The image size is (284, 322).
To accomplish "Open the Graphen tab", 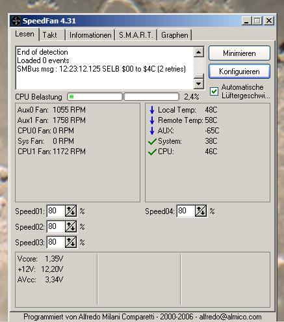I will pyautogui.click(x=175, y=35).
